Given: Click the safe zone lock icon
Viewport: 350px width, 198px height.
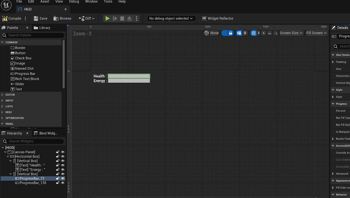Looking at the screenshot, I should point(231,33).
